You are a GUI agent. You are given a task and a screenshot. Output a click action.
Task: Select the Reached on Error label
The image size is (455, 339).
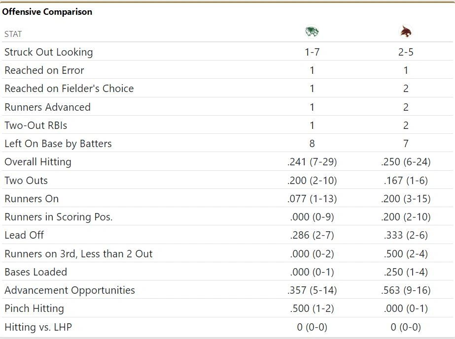click(44, 70)
